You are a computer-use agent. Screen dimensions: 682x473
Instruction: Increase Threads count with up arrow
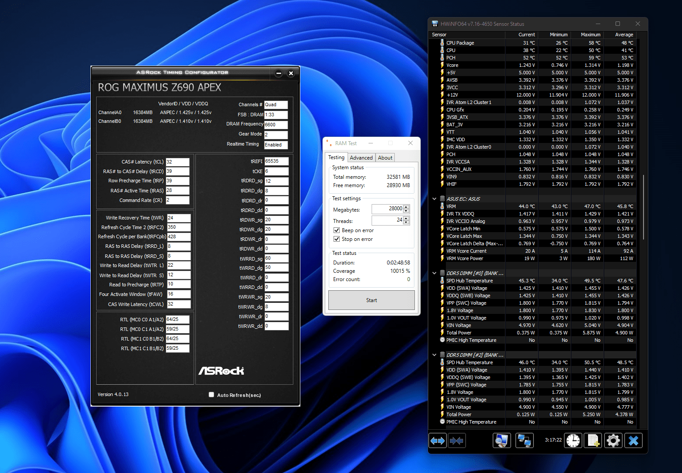(407, 219)
